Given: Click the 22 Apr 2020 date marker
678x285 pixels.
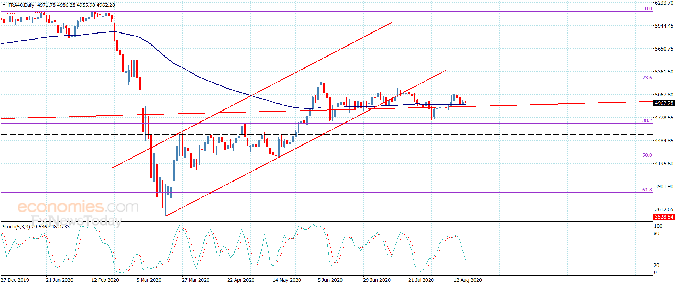Looking at the screenshot, I should (x=241, y=280).
